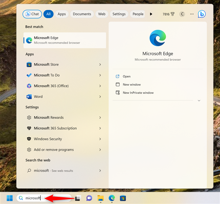Open the large Microsoft Edge logo in preview
The image size is (220, 204).
pos(158,38)
